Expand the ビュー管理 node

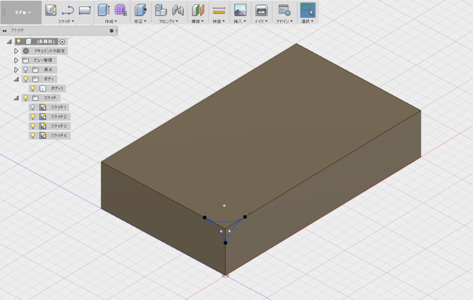[16, 60]
